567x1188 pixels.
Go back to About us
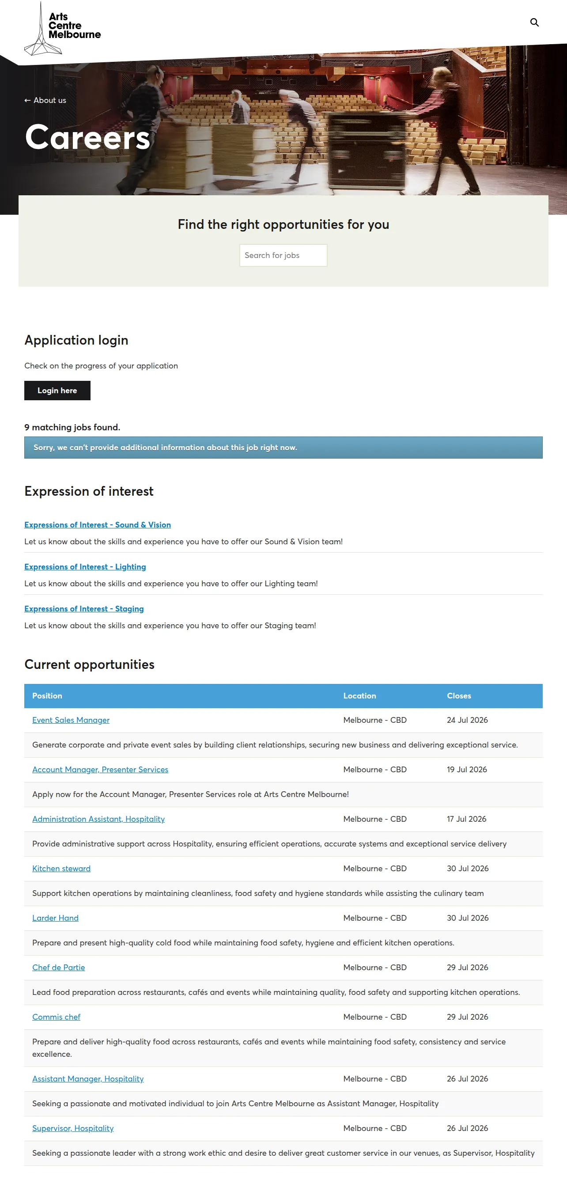point(45,100)
